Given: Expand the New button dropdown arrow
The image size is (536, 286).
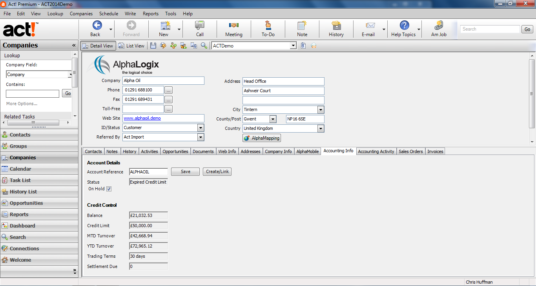Looking at the screenshot, I should (x=179, y=29).
